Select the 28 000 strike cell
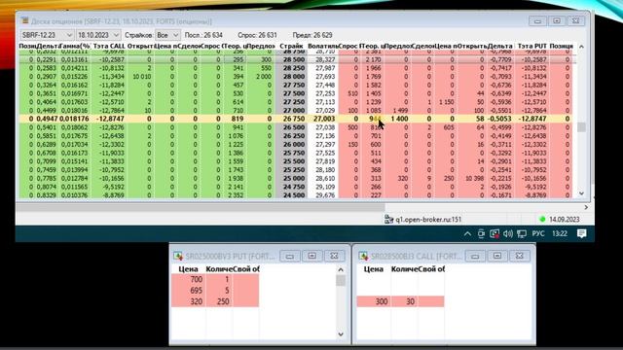Viewport: 623px width, 350px height. point(291,77)
